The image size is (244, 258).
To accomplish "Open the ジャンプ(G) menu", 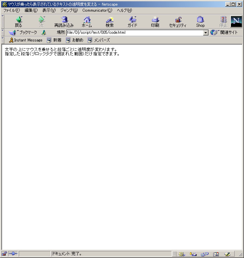I will [69, 10].
